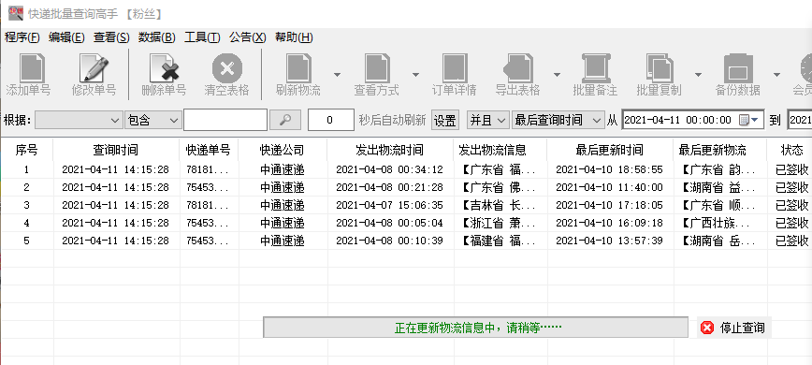Click the 导出表格 toolbar icon
The width and height of the screenshot is (812, 365).
(x=518, y=67)
